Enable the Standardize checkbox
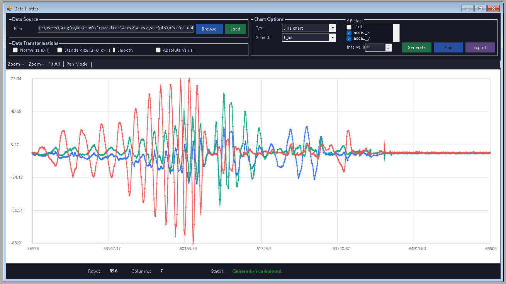Image resolution: width=506 pixels, height=284 pixels. (x=60, y=50)
